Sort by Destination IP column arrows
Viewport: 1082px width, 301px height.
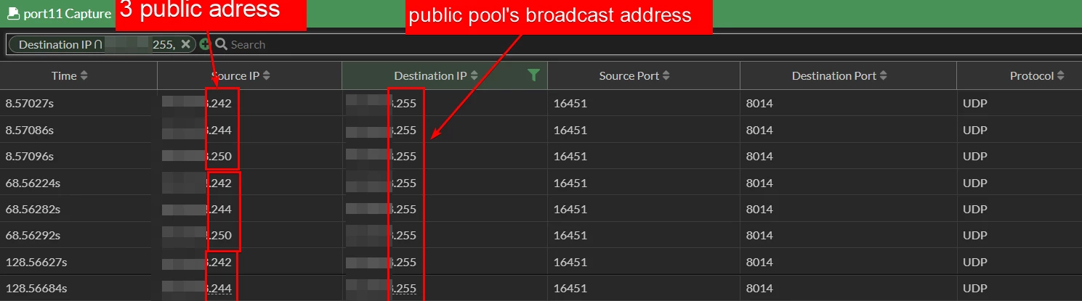click(474, 75)
